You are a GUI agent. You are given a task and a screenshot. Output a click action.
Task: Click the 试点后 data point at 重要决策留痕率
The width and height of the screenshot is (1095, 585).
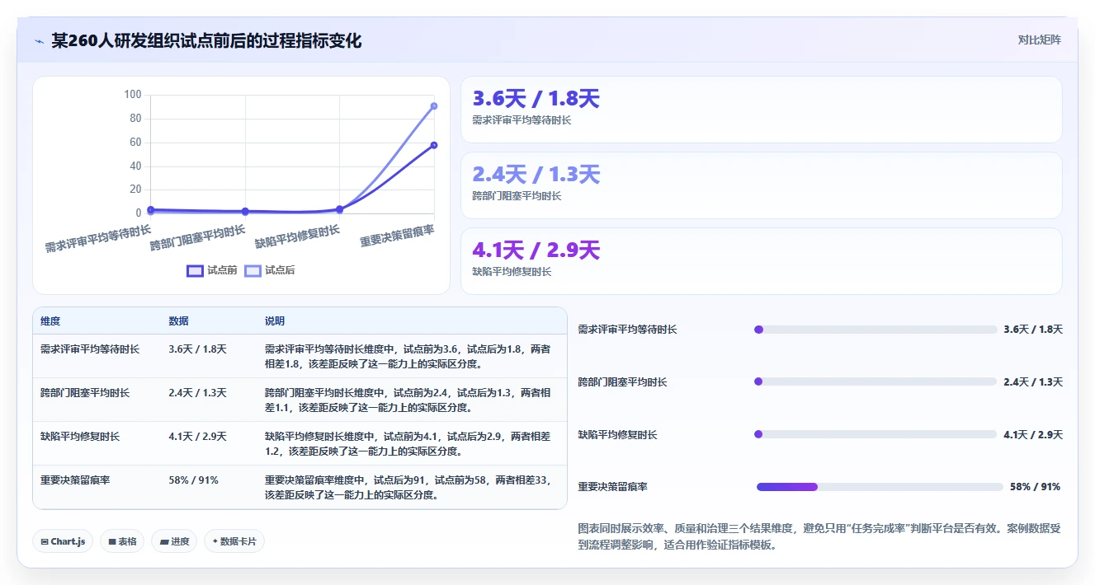click(x=434, y=105)
